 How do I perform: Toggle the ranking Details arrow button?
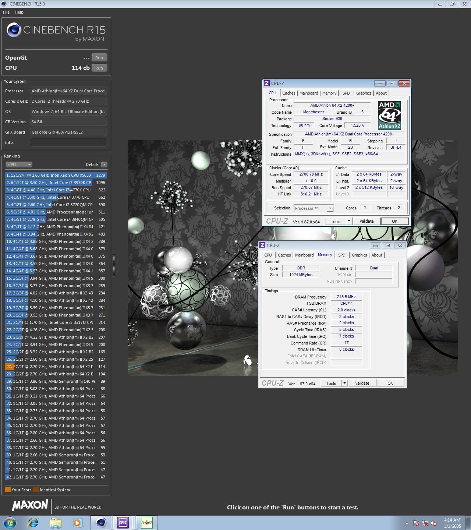pos(104,165)
